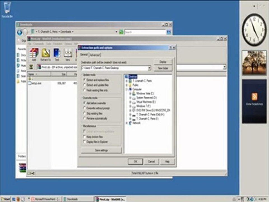Expand the Virtual Machines (E:) node

[x=130, y=102]
